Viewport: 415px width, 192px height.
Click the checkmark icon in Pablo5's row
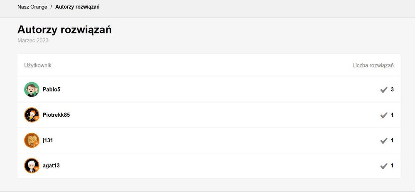coord(384,90)
